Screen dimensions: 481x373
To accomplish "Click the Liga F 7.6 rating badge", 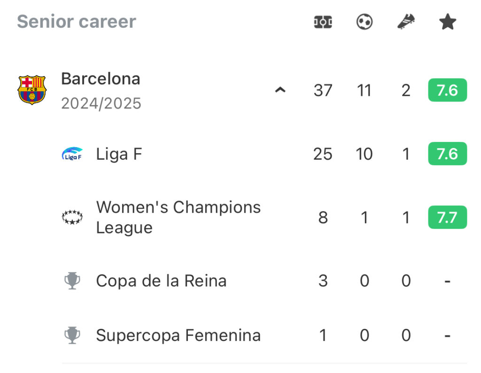I will (448, 154).
